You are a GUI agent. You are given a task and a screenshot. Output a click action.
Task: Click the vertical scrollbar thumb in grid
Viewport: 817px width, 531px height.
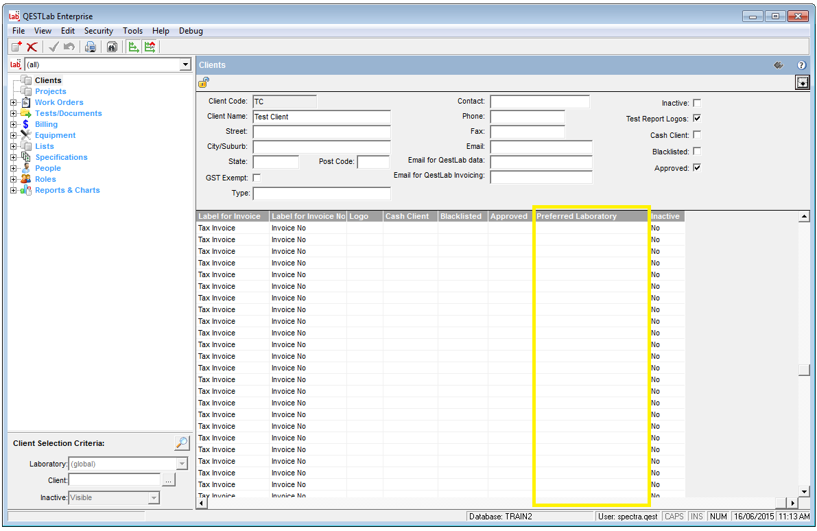pos(804,370)
